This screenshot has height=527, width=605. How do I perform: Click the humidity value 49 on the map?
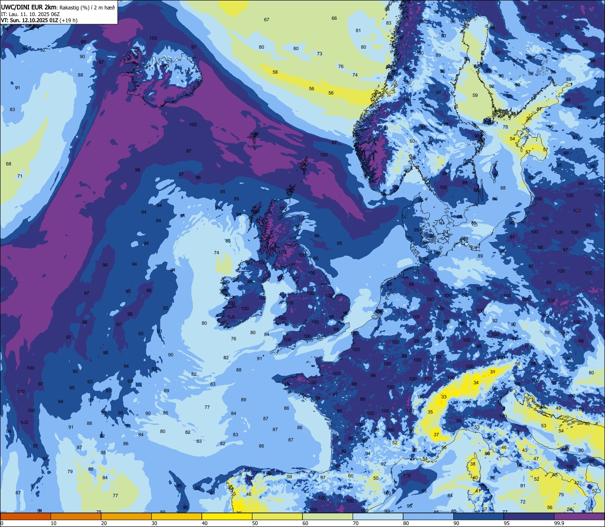point(558,408)
